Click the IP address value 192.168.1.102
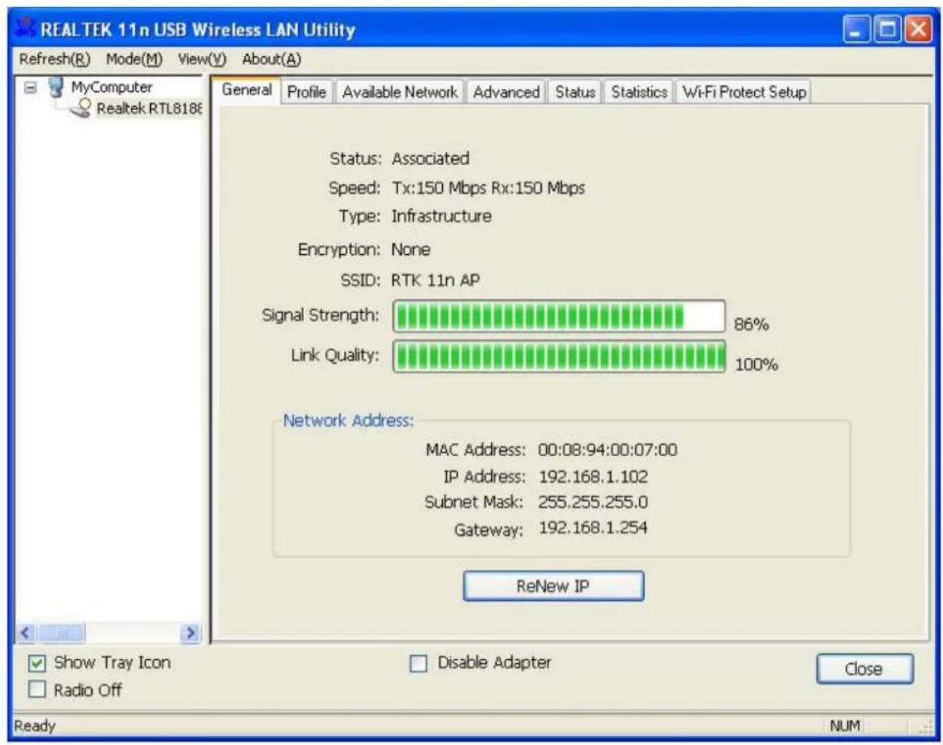 593,476
